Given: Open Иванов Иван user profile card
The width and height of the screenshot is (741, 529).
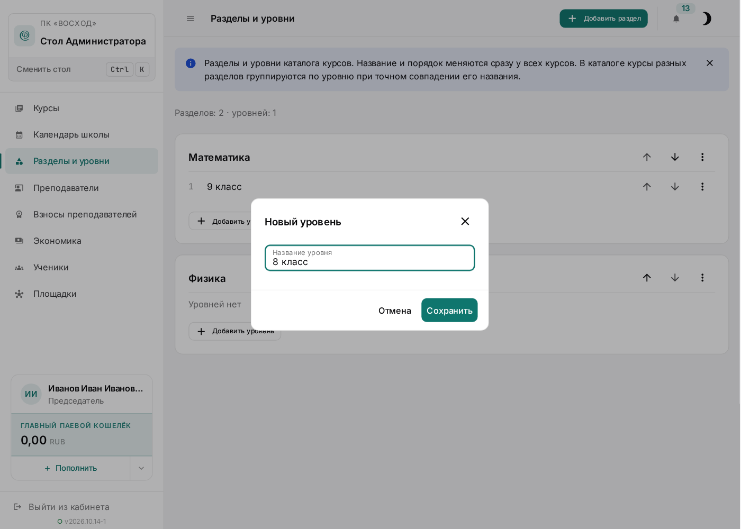Looking at the screenshot, I should click(x=82, y=394).
